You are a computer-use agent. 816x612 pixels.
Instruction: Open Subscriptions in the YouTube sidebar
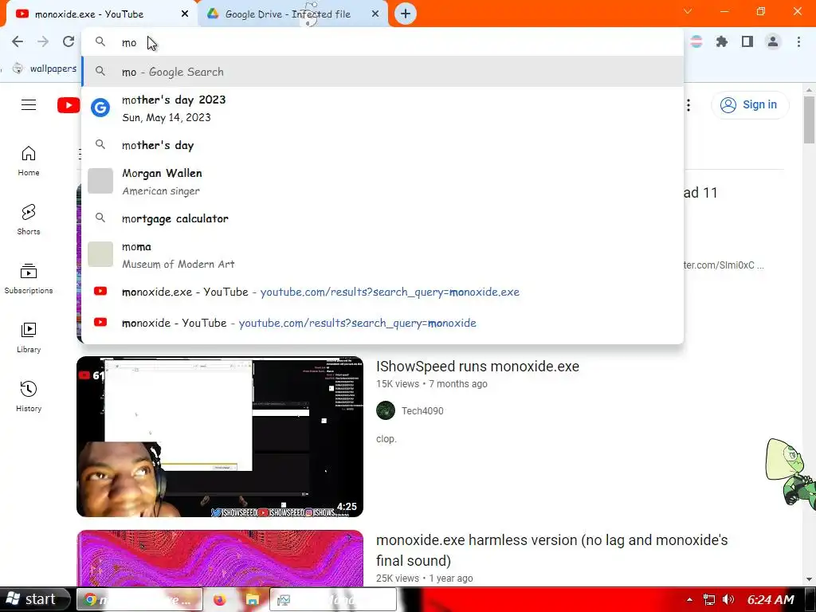click(x=29, y=278)
